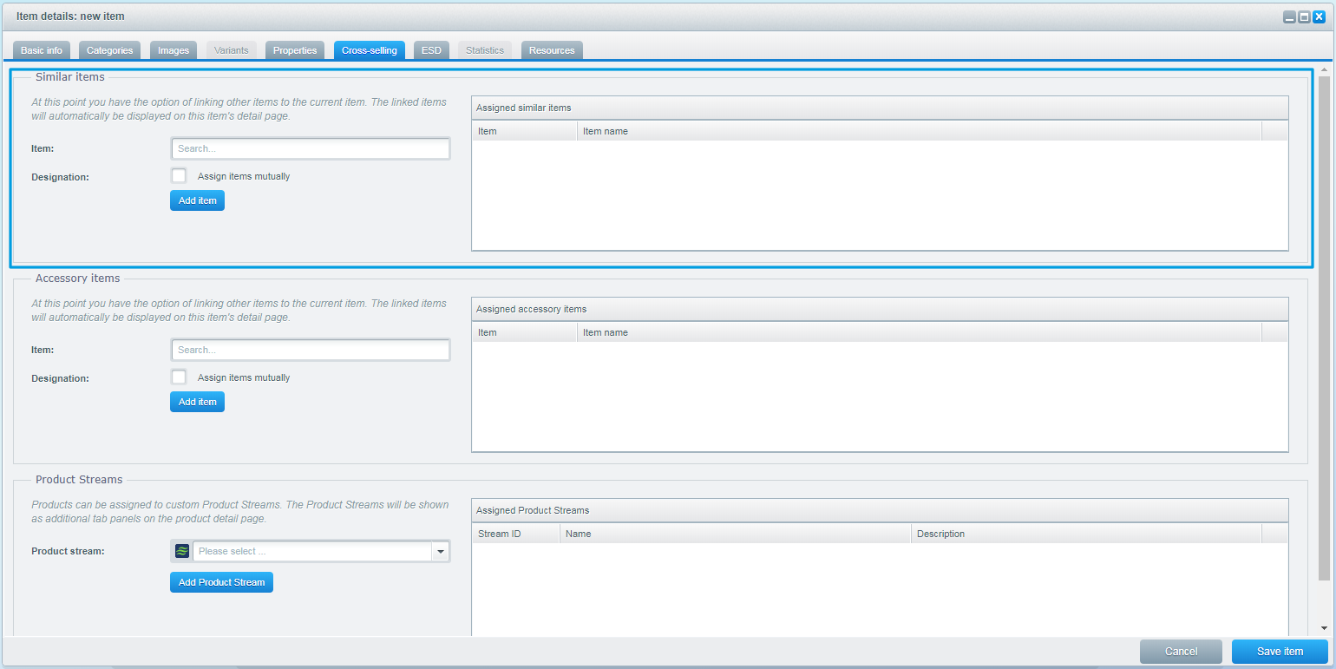Click the Similar items section heading

(70, 77)
